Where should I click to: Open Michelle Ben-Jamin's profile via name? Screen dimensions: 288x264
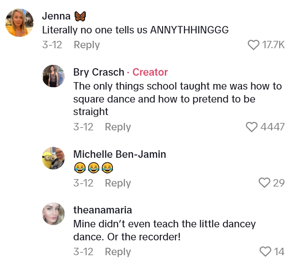[x=119, y=154]
